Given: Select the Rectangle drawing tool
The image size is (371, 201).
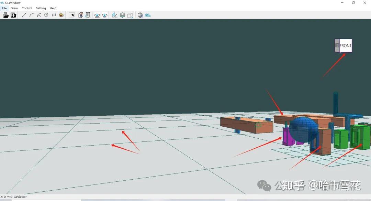Looking at the screenshot, I should (x=54, y=15).
